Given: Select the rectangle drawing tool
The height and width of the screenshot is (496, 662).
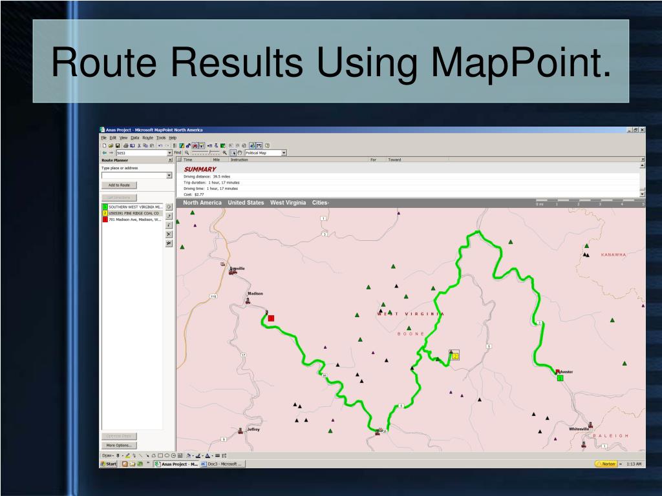Looking at the screenshot, I should click(160, 455).
